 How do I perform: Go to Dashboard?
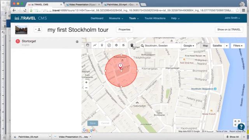pos(97,18)
